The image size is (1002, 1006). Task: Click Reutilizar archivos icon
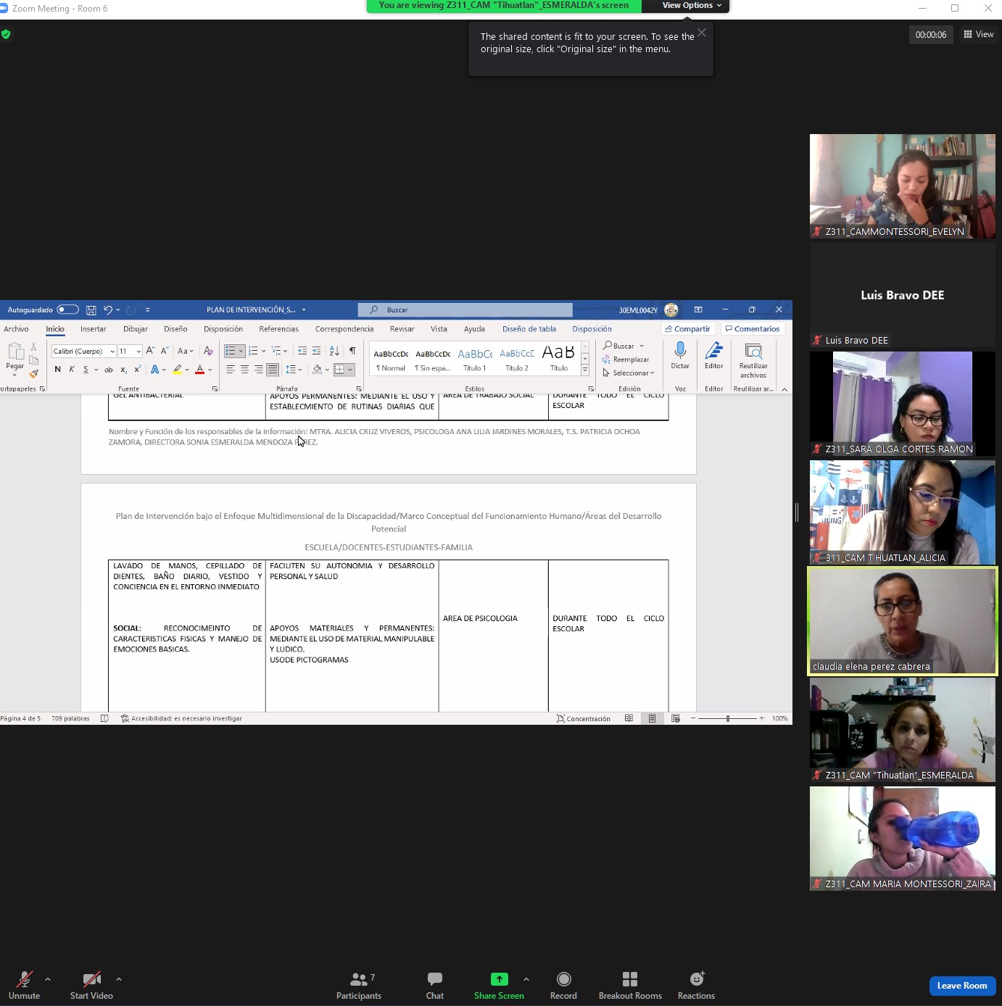pos(754,352)
